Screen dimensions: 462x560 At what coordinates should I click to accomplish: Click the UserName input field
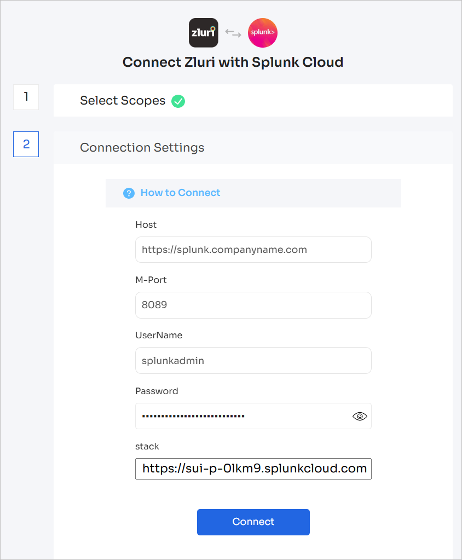point(253,360)
